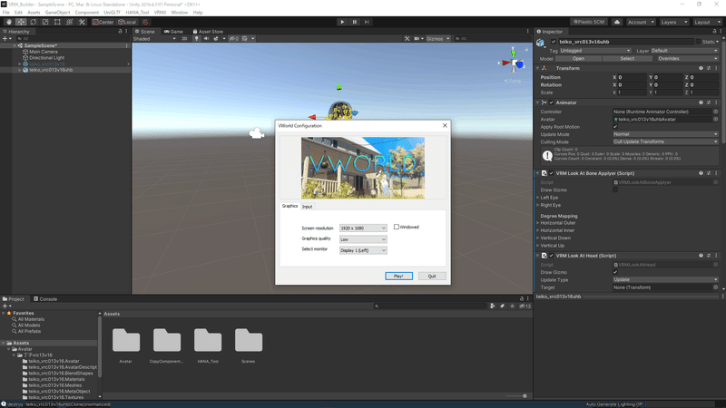Viewport: 726px width, 408px height.
Task: Click the Open model button in Inspector
Action: click(578, 58)
